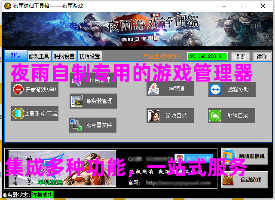The height and width of the screenshot is (200, 275).
Task: Click the virtual network IP address field
Action: [x=207, y=56]
